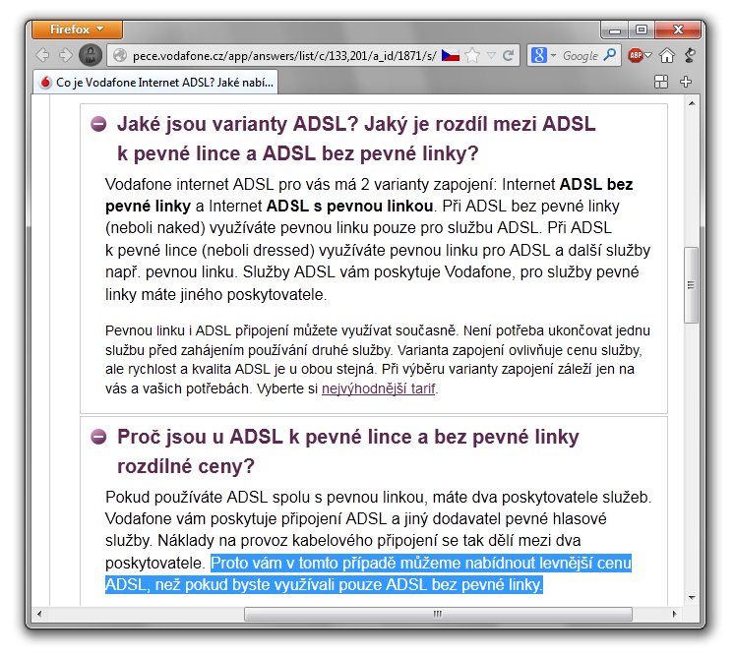Focus the URL address field
Image resolution: width=735 pixels, height=657 pixels.
pos(284,56)
